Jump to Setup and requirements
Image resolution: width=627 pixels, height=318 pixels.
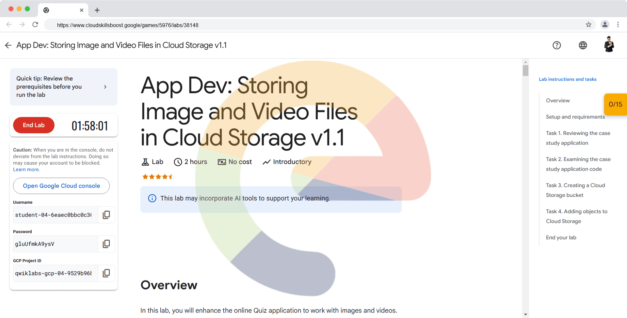[x=575, y=117]
